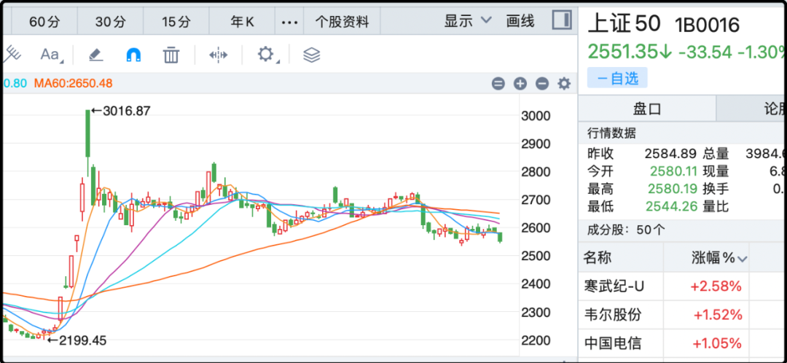Sort by 涨幅% column header
787x363 pixels.
(x=719, y=257)
